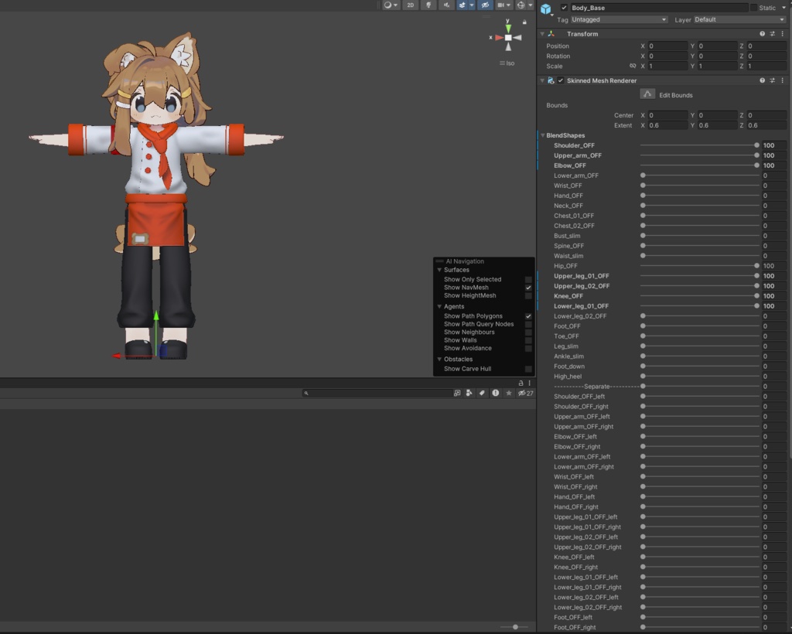Enable Show Only Selected checkbox

528,279
